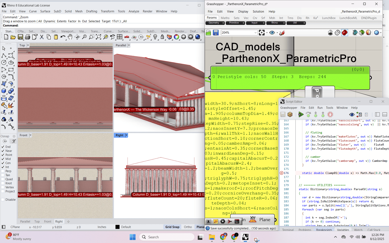The height and width of the screenshot is (243, 389).
Task: Open the Front viewport dropdown menu
Action: tap(30, 135)
